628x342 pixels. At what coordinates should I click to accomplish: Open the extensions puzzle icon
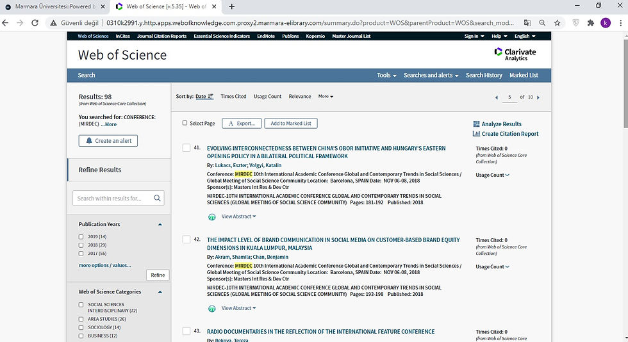tap(591, 23)
